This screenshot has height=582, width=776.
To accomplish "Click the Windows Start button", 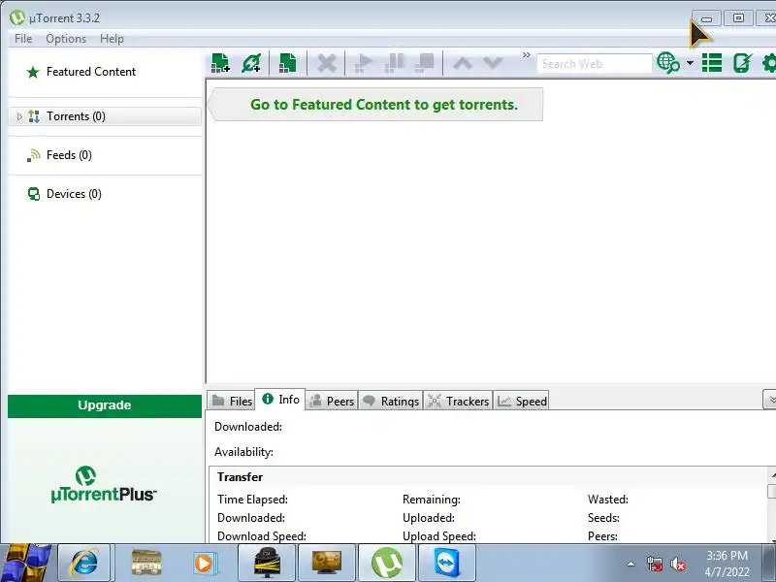I will [26, 563].
